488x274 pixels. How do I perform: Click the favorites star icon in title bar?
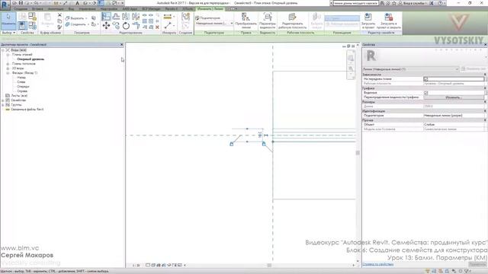point(394,3)
